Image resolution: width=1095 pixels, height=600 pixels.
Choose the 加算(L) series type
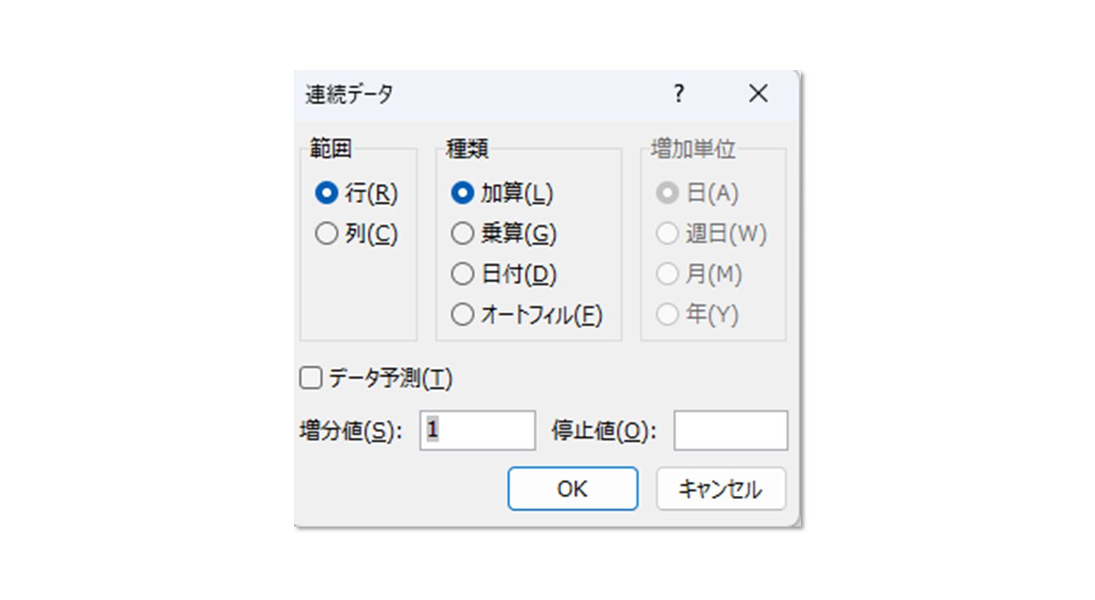(x=463, y=193)
